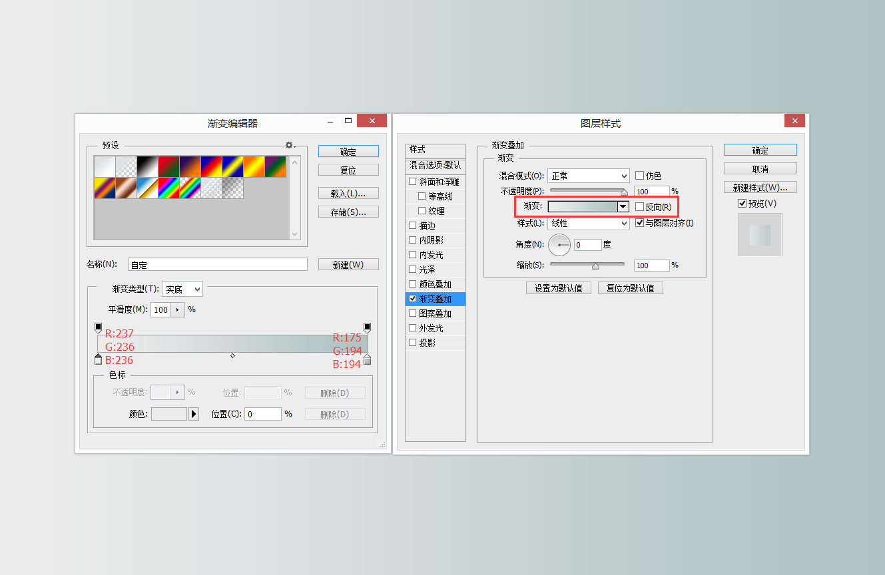
Task: Click the 载入(L) load button
Action: tap(348, 193)
